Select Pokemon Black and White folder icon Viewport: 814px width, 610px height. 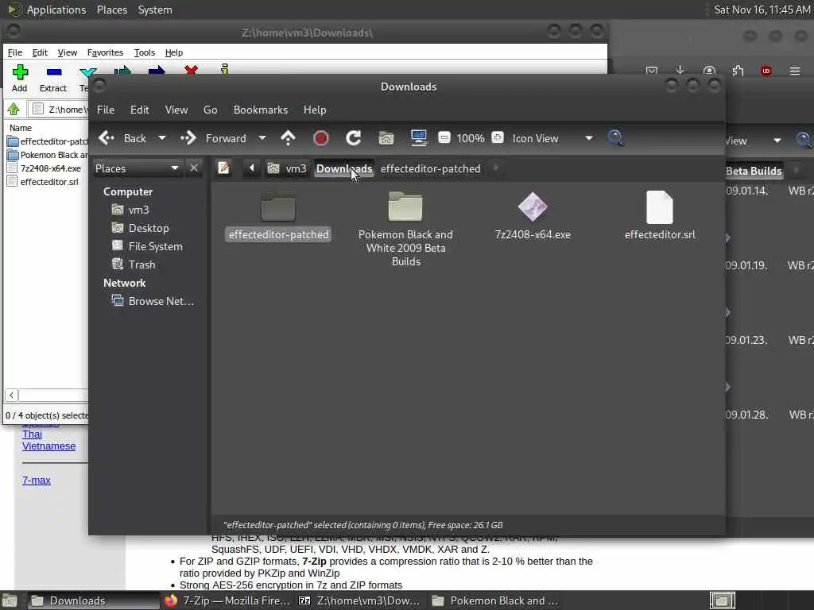(405, 207)
